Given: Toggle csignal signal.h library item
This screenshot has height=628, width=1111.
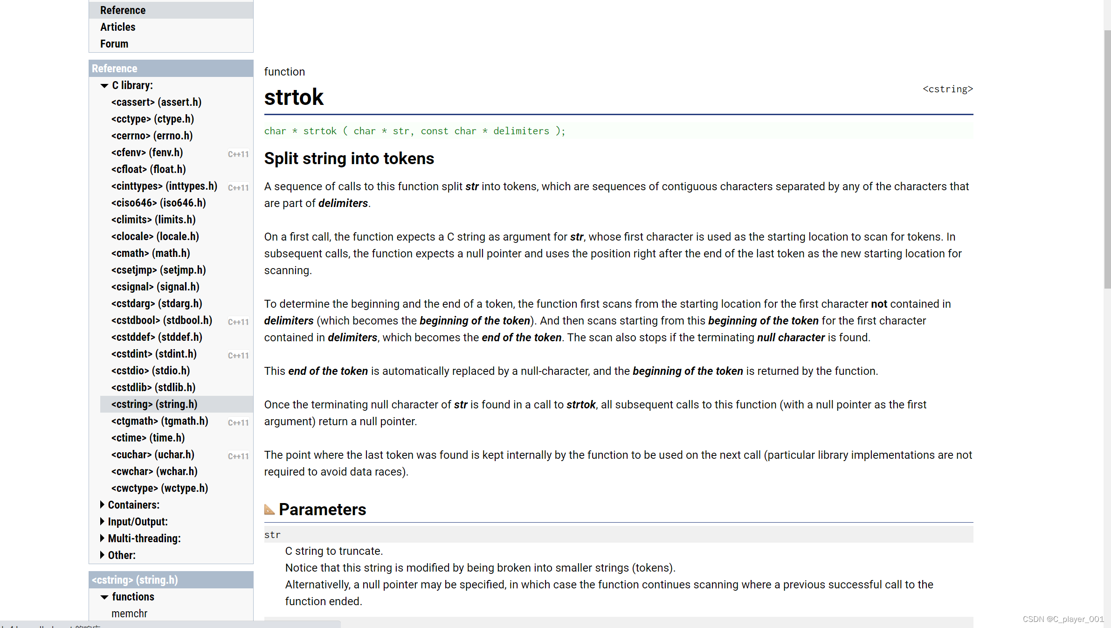Looking at the screenshot, I should [157, 286].
